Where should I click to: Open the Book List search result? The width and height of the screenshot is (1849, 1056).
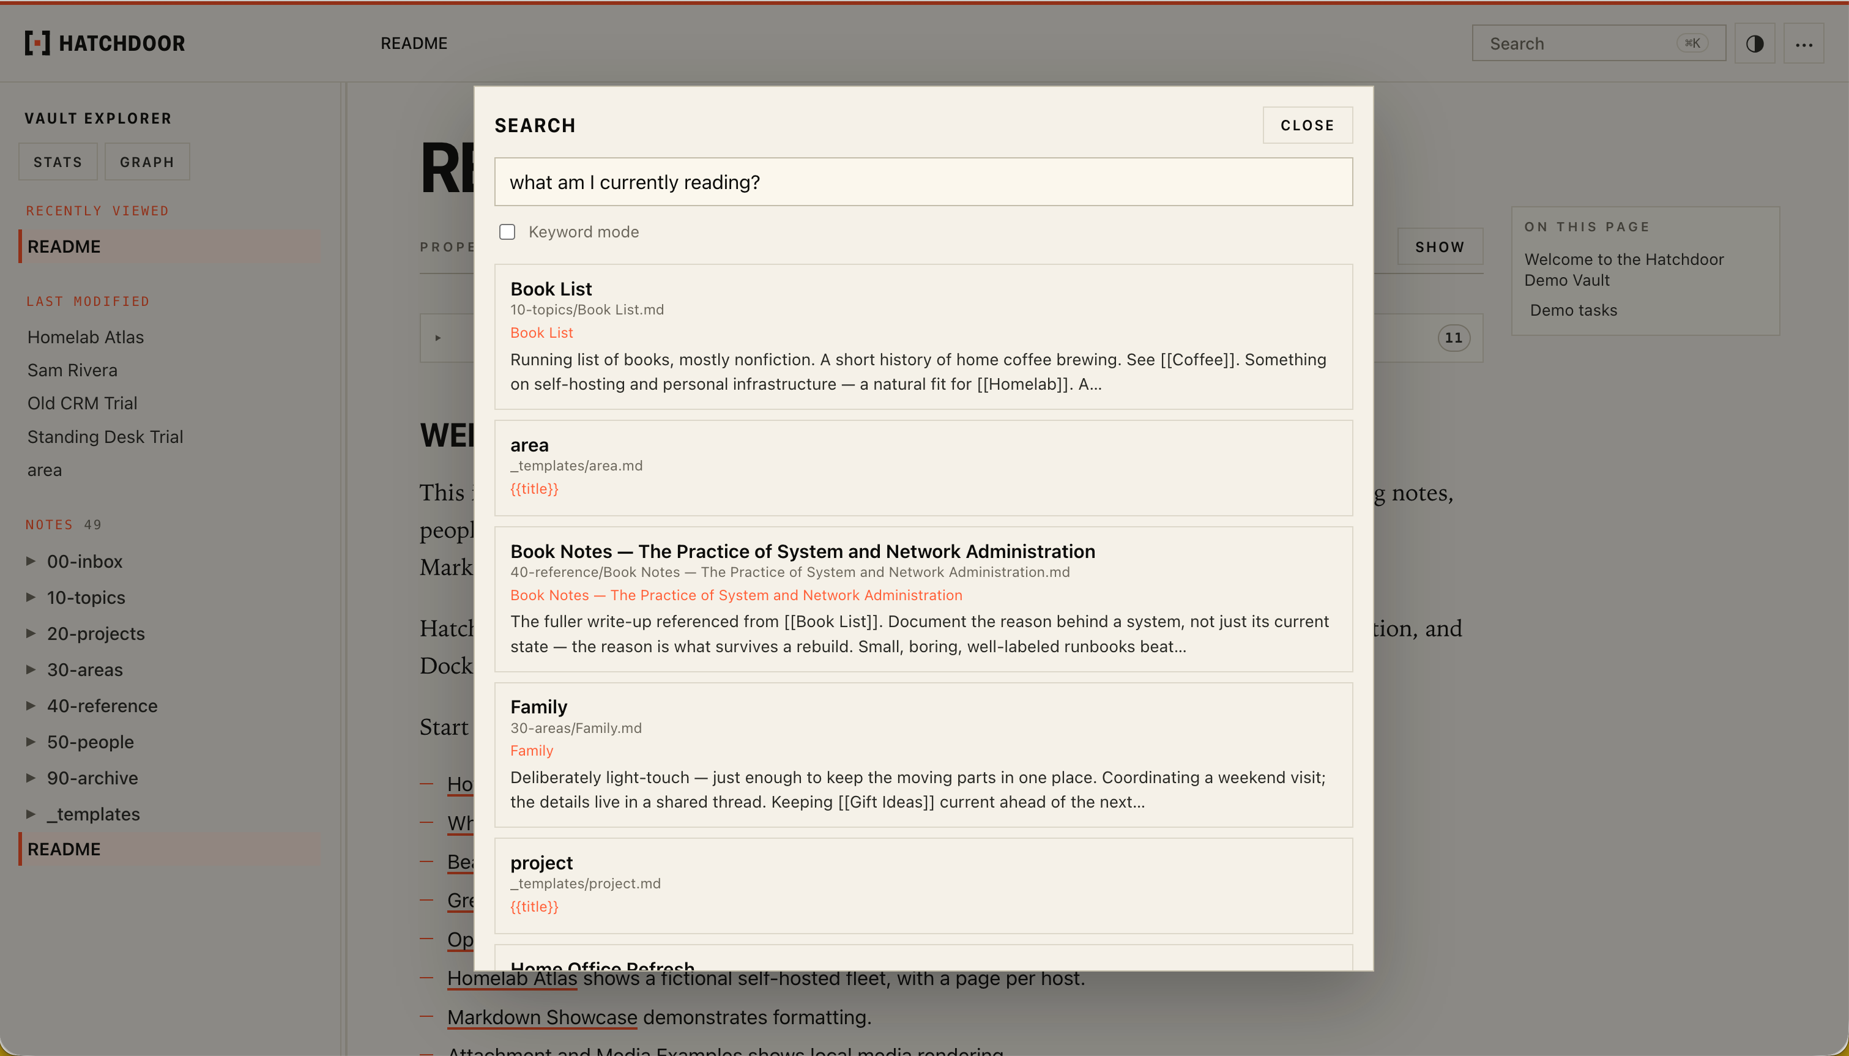coord(923,337)
